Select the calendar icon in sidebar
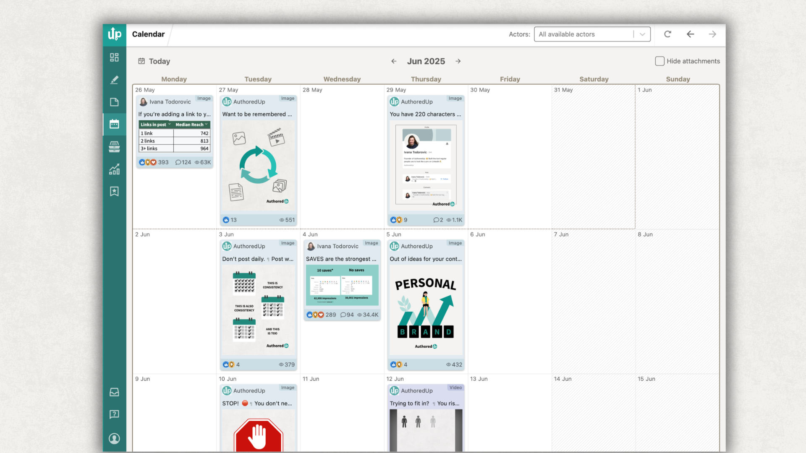 coord(114,124)
